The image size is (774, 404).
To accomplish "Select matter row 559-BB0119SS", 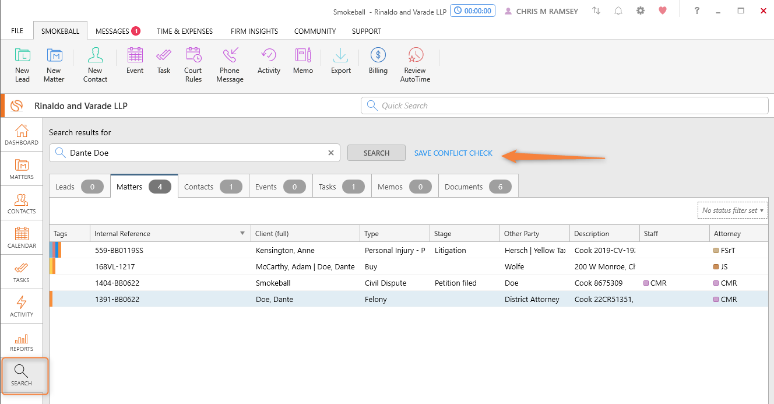I will click(x=409, y=250).
